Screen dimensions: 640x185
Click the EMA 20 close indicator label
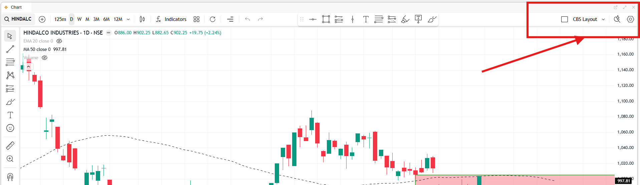[x=38, y=41]
